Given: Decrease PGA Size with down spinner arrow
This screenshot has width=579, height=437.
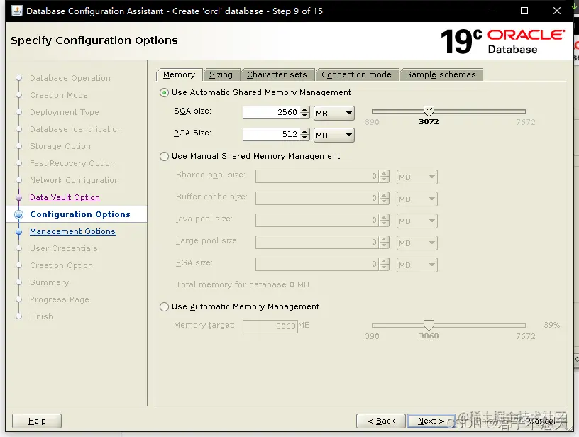Looking at the screenshot, I should [x=304, y=138].
